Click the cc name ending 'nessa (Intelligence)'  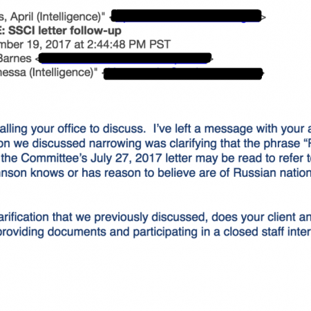(x=48, y=73)
